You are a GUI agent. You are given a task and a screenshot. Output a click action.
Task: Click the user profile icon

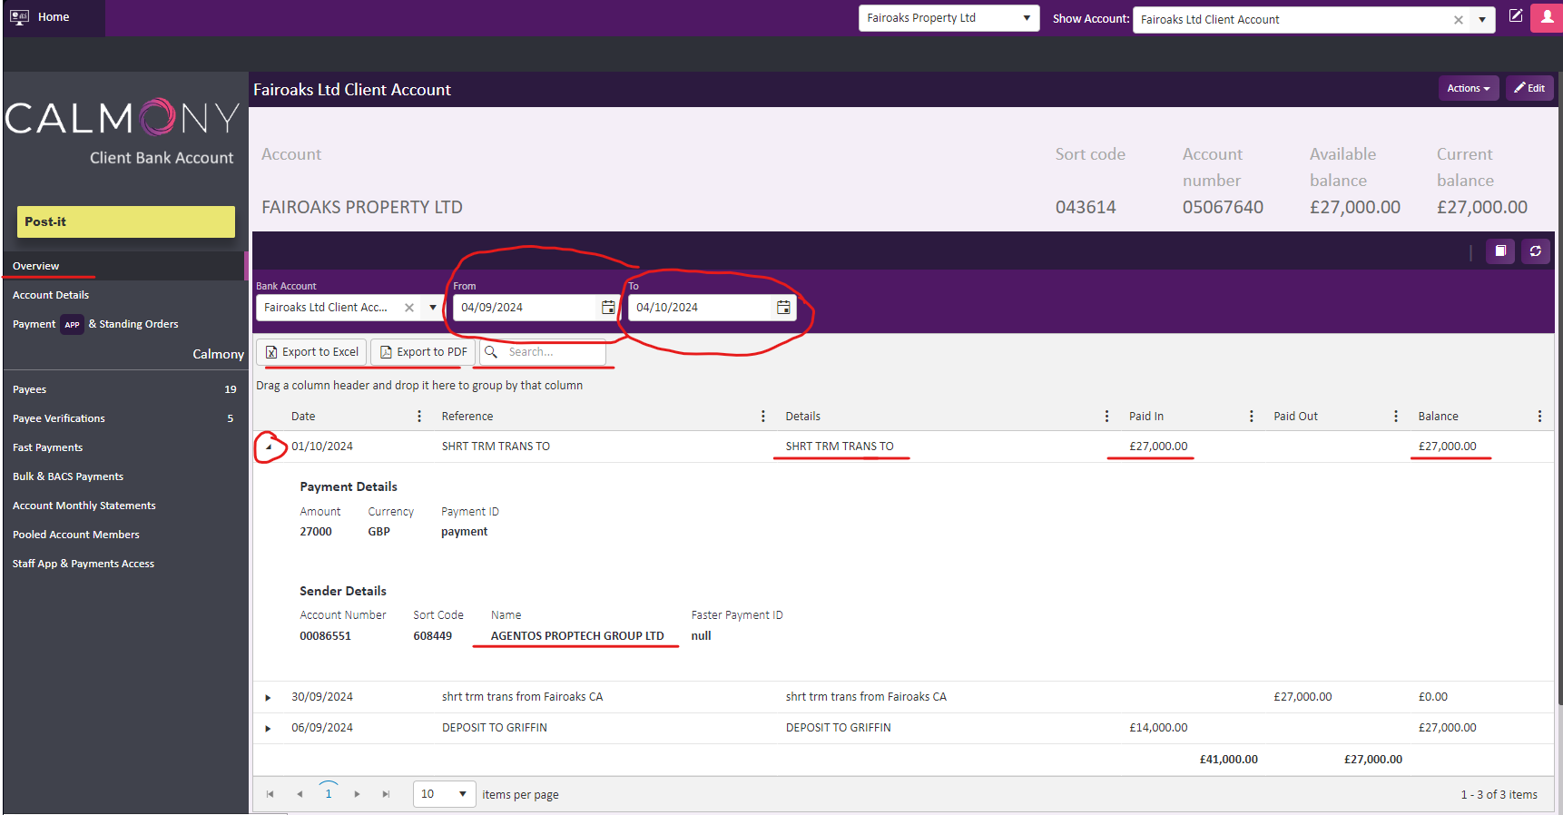pos(1547,17)
